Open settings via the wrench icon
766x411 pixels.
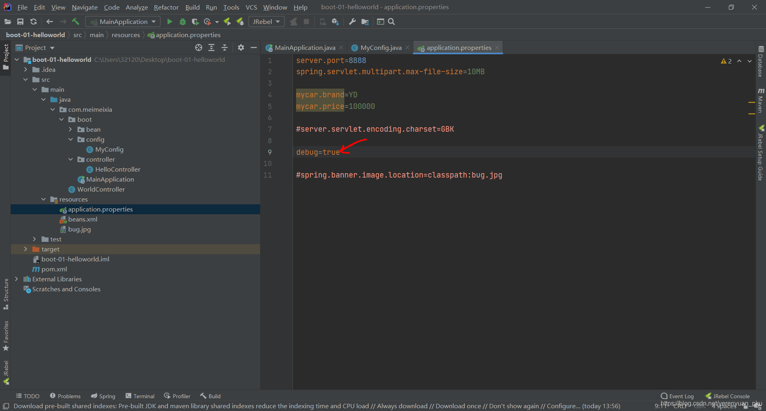tap(352, 22)
